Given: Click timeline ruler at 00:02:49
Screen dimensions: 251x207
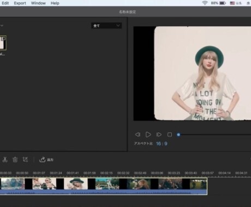Looking at the screenshot, I should pos(140,173).
